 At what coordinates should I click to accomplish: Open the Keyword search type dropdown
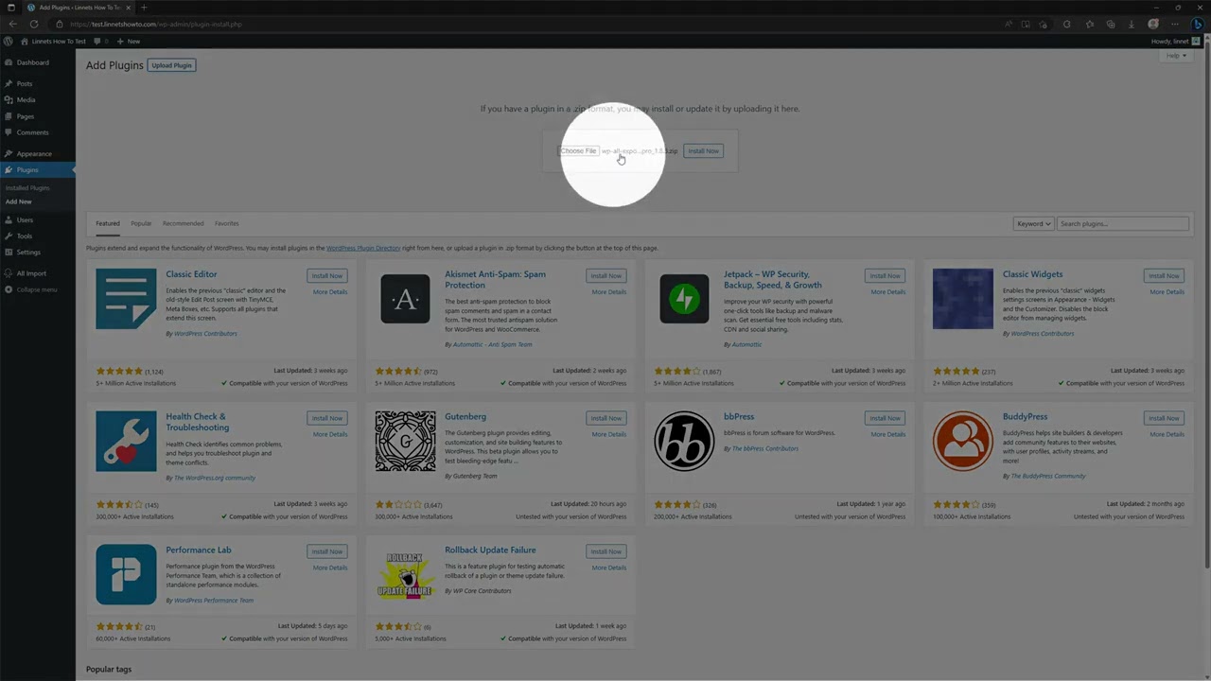point(1033,224)
